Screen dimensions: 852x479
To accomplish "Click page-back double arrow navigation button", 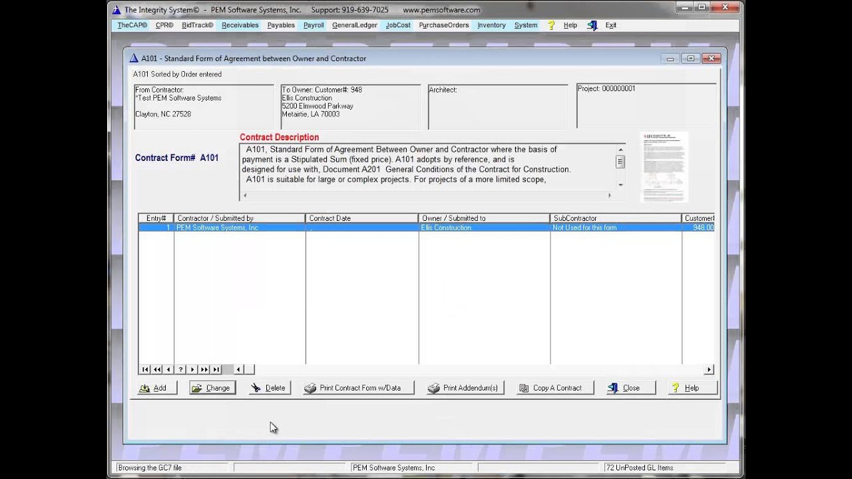I will pyautogui.click(x=157, y=370).
